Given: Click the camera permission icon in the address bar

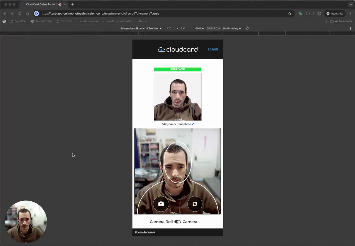Looking at the screenshot, I should [x=36, y=13].
